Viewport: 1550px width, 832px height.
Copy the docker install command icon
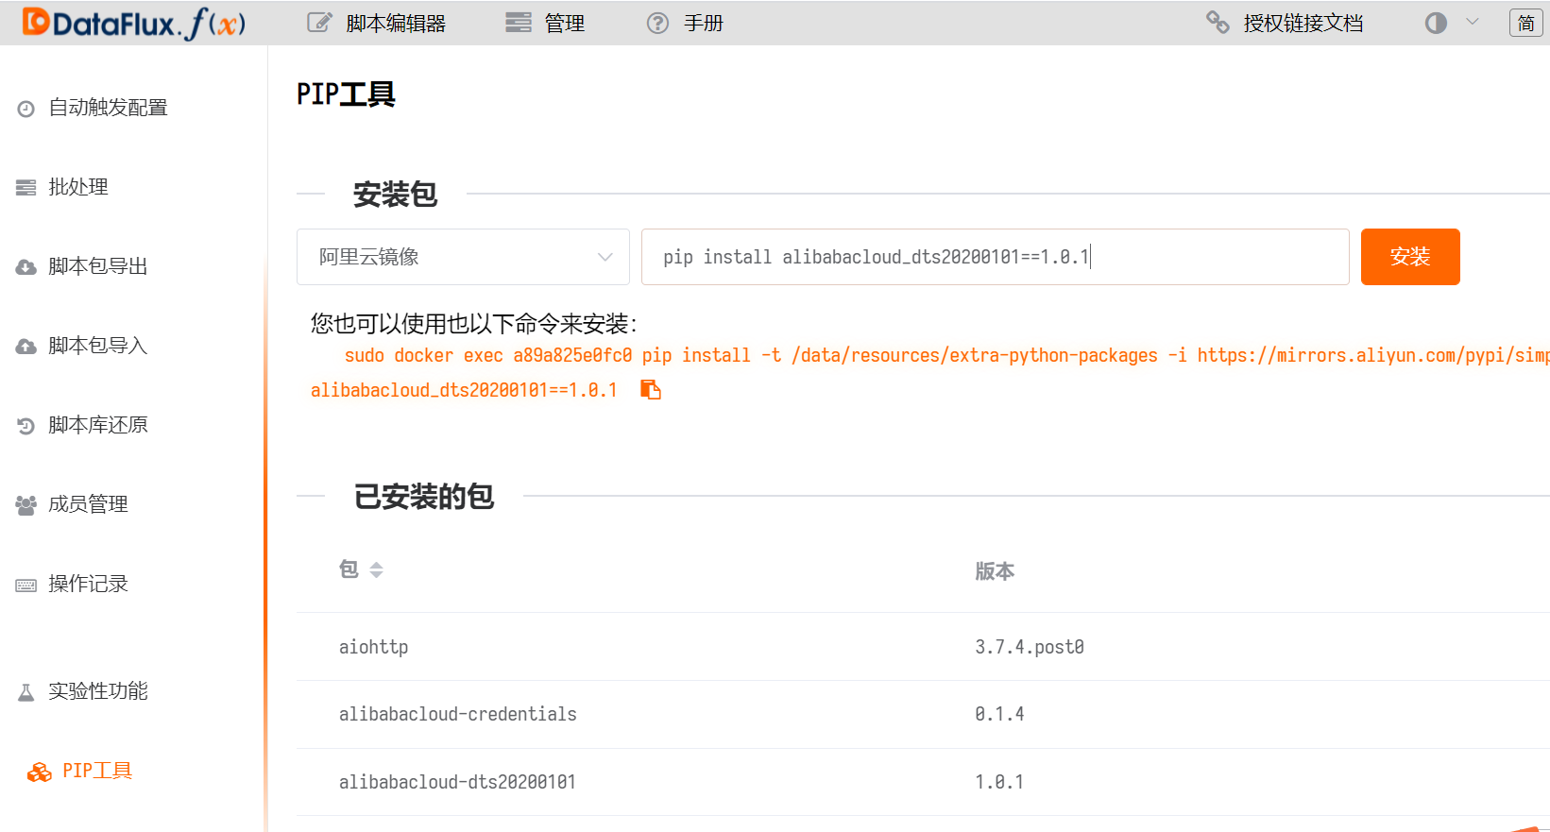[651, 389]
